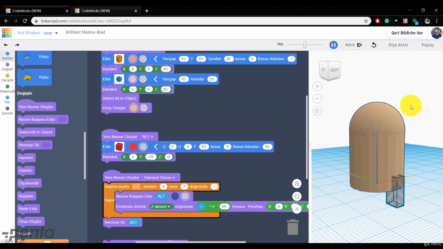Open the İşaretle category in sidebar
The image size is (443, 249).
(8, 111)
